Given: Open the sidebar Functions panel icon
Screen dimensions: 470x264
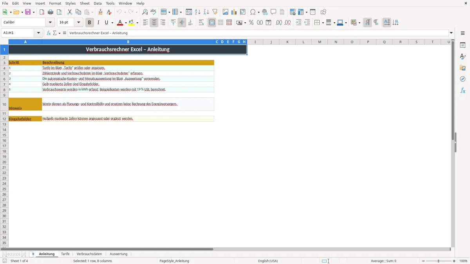Looking at the screenshot, I should pyautogui.click(x=463, y=90).
